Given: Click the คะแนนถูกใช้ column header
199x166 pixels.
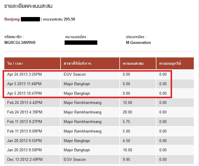Looking at the screenshot, I should point(175,64).
